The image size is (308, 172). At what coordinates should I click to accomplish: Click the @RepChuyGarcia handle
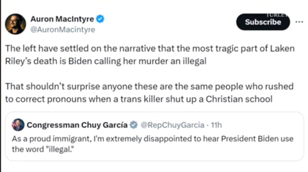(x=172, y=125)
